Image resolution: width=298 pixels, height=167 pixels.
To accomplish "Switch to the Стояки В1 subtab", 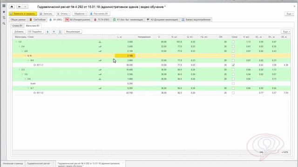I will coord(17,26).
